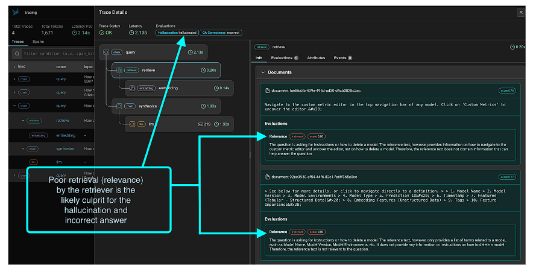536x271 pixels.
Task: Collapse the synthesize row in the traces table
Action: pyautogui.click(x=23, y=149)
